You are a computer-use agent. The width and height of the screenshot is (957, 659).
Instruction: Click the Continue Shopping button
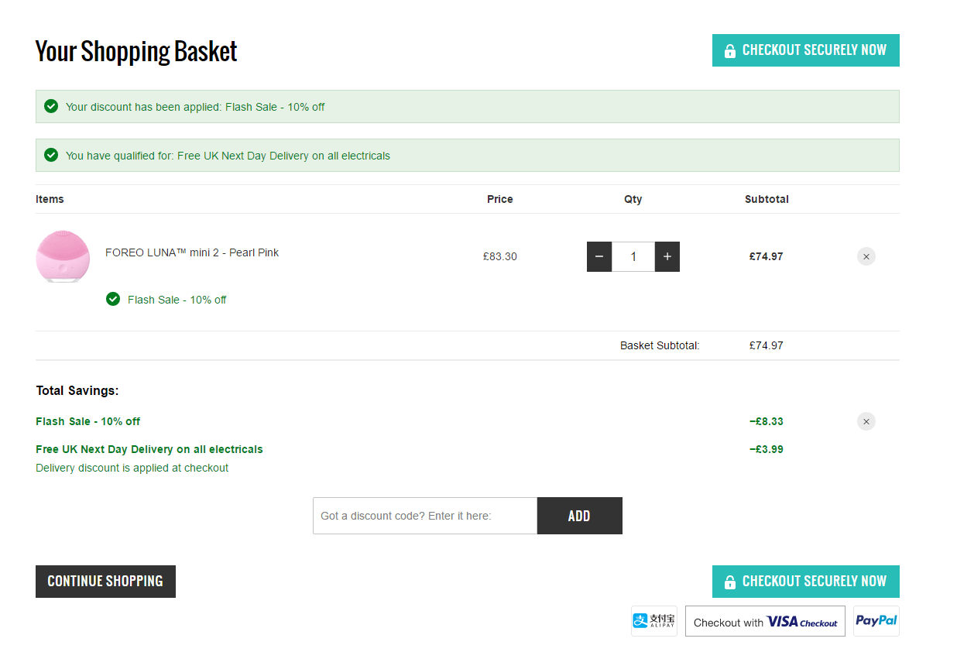tap(105, 582)
